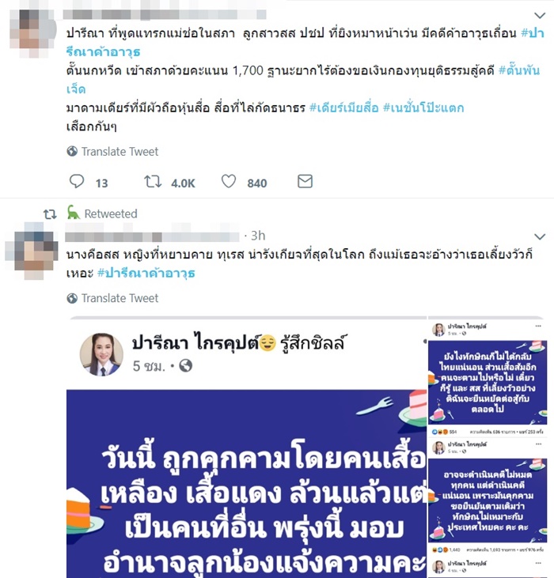Click the dinosaur emoji beside Retweeted

coord(74,213)
